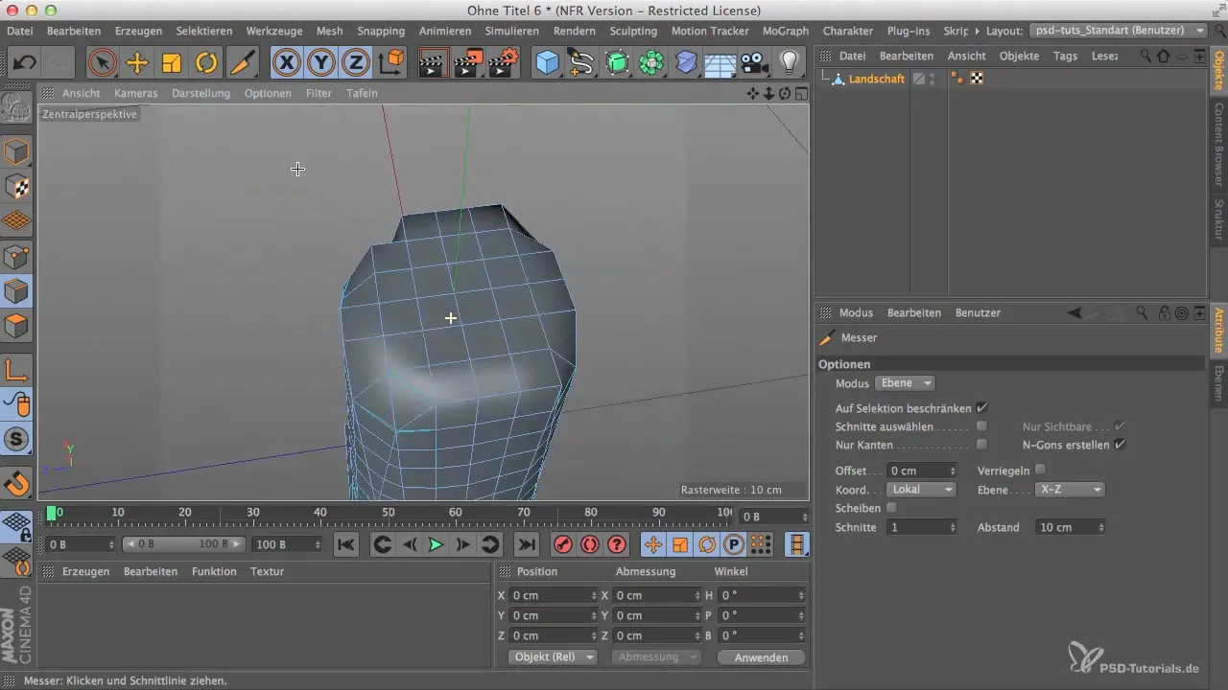Image resolution: width=1228 pixels, height=690 pixels.
Task: Toggle automatic keyframing
Action: (x=590, y=544)
